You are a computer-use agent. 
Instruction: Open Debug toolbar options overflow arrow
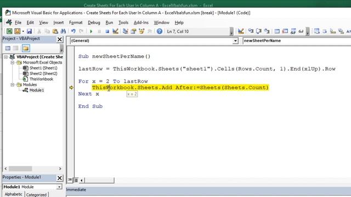pyautogui.click(x=308, y=32)
